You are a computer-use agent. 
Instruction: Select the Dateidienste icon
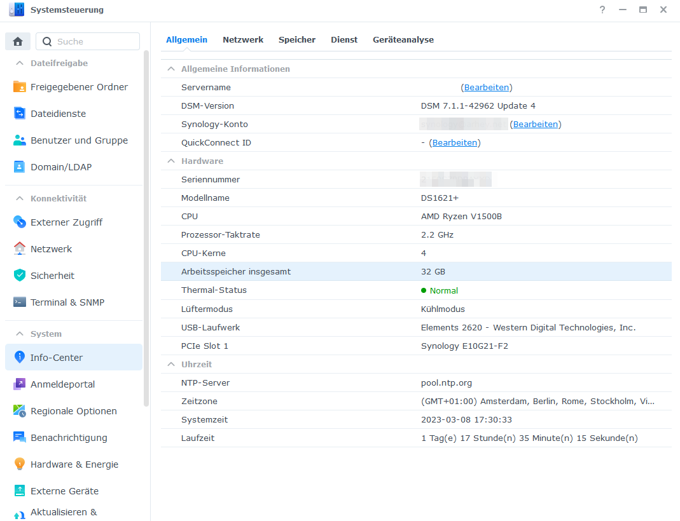(x=20, y=114)
